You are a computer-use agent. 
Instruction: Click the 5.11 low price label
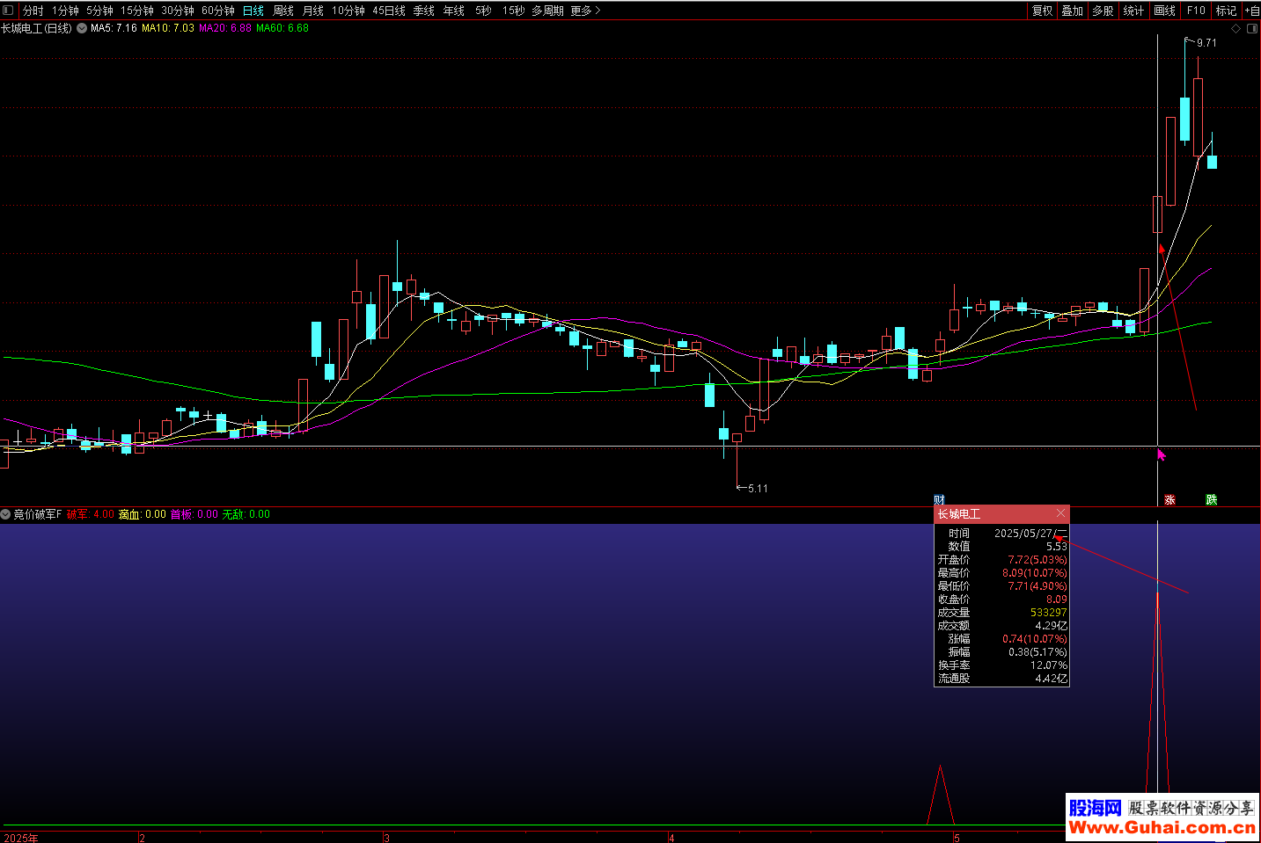click(x=758, y=489)
